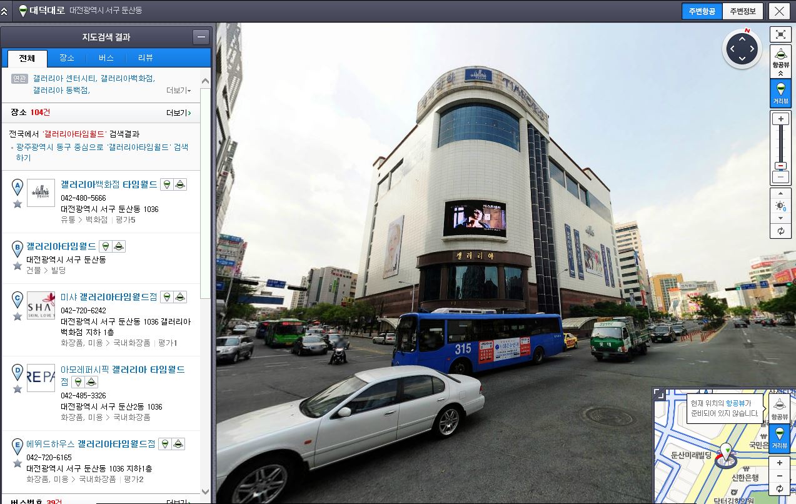The image size is (796, 504).
Task: Rotate view right using compass arrow
Action: pyautogui.click(x=753, y=48)
